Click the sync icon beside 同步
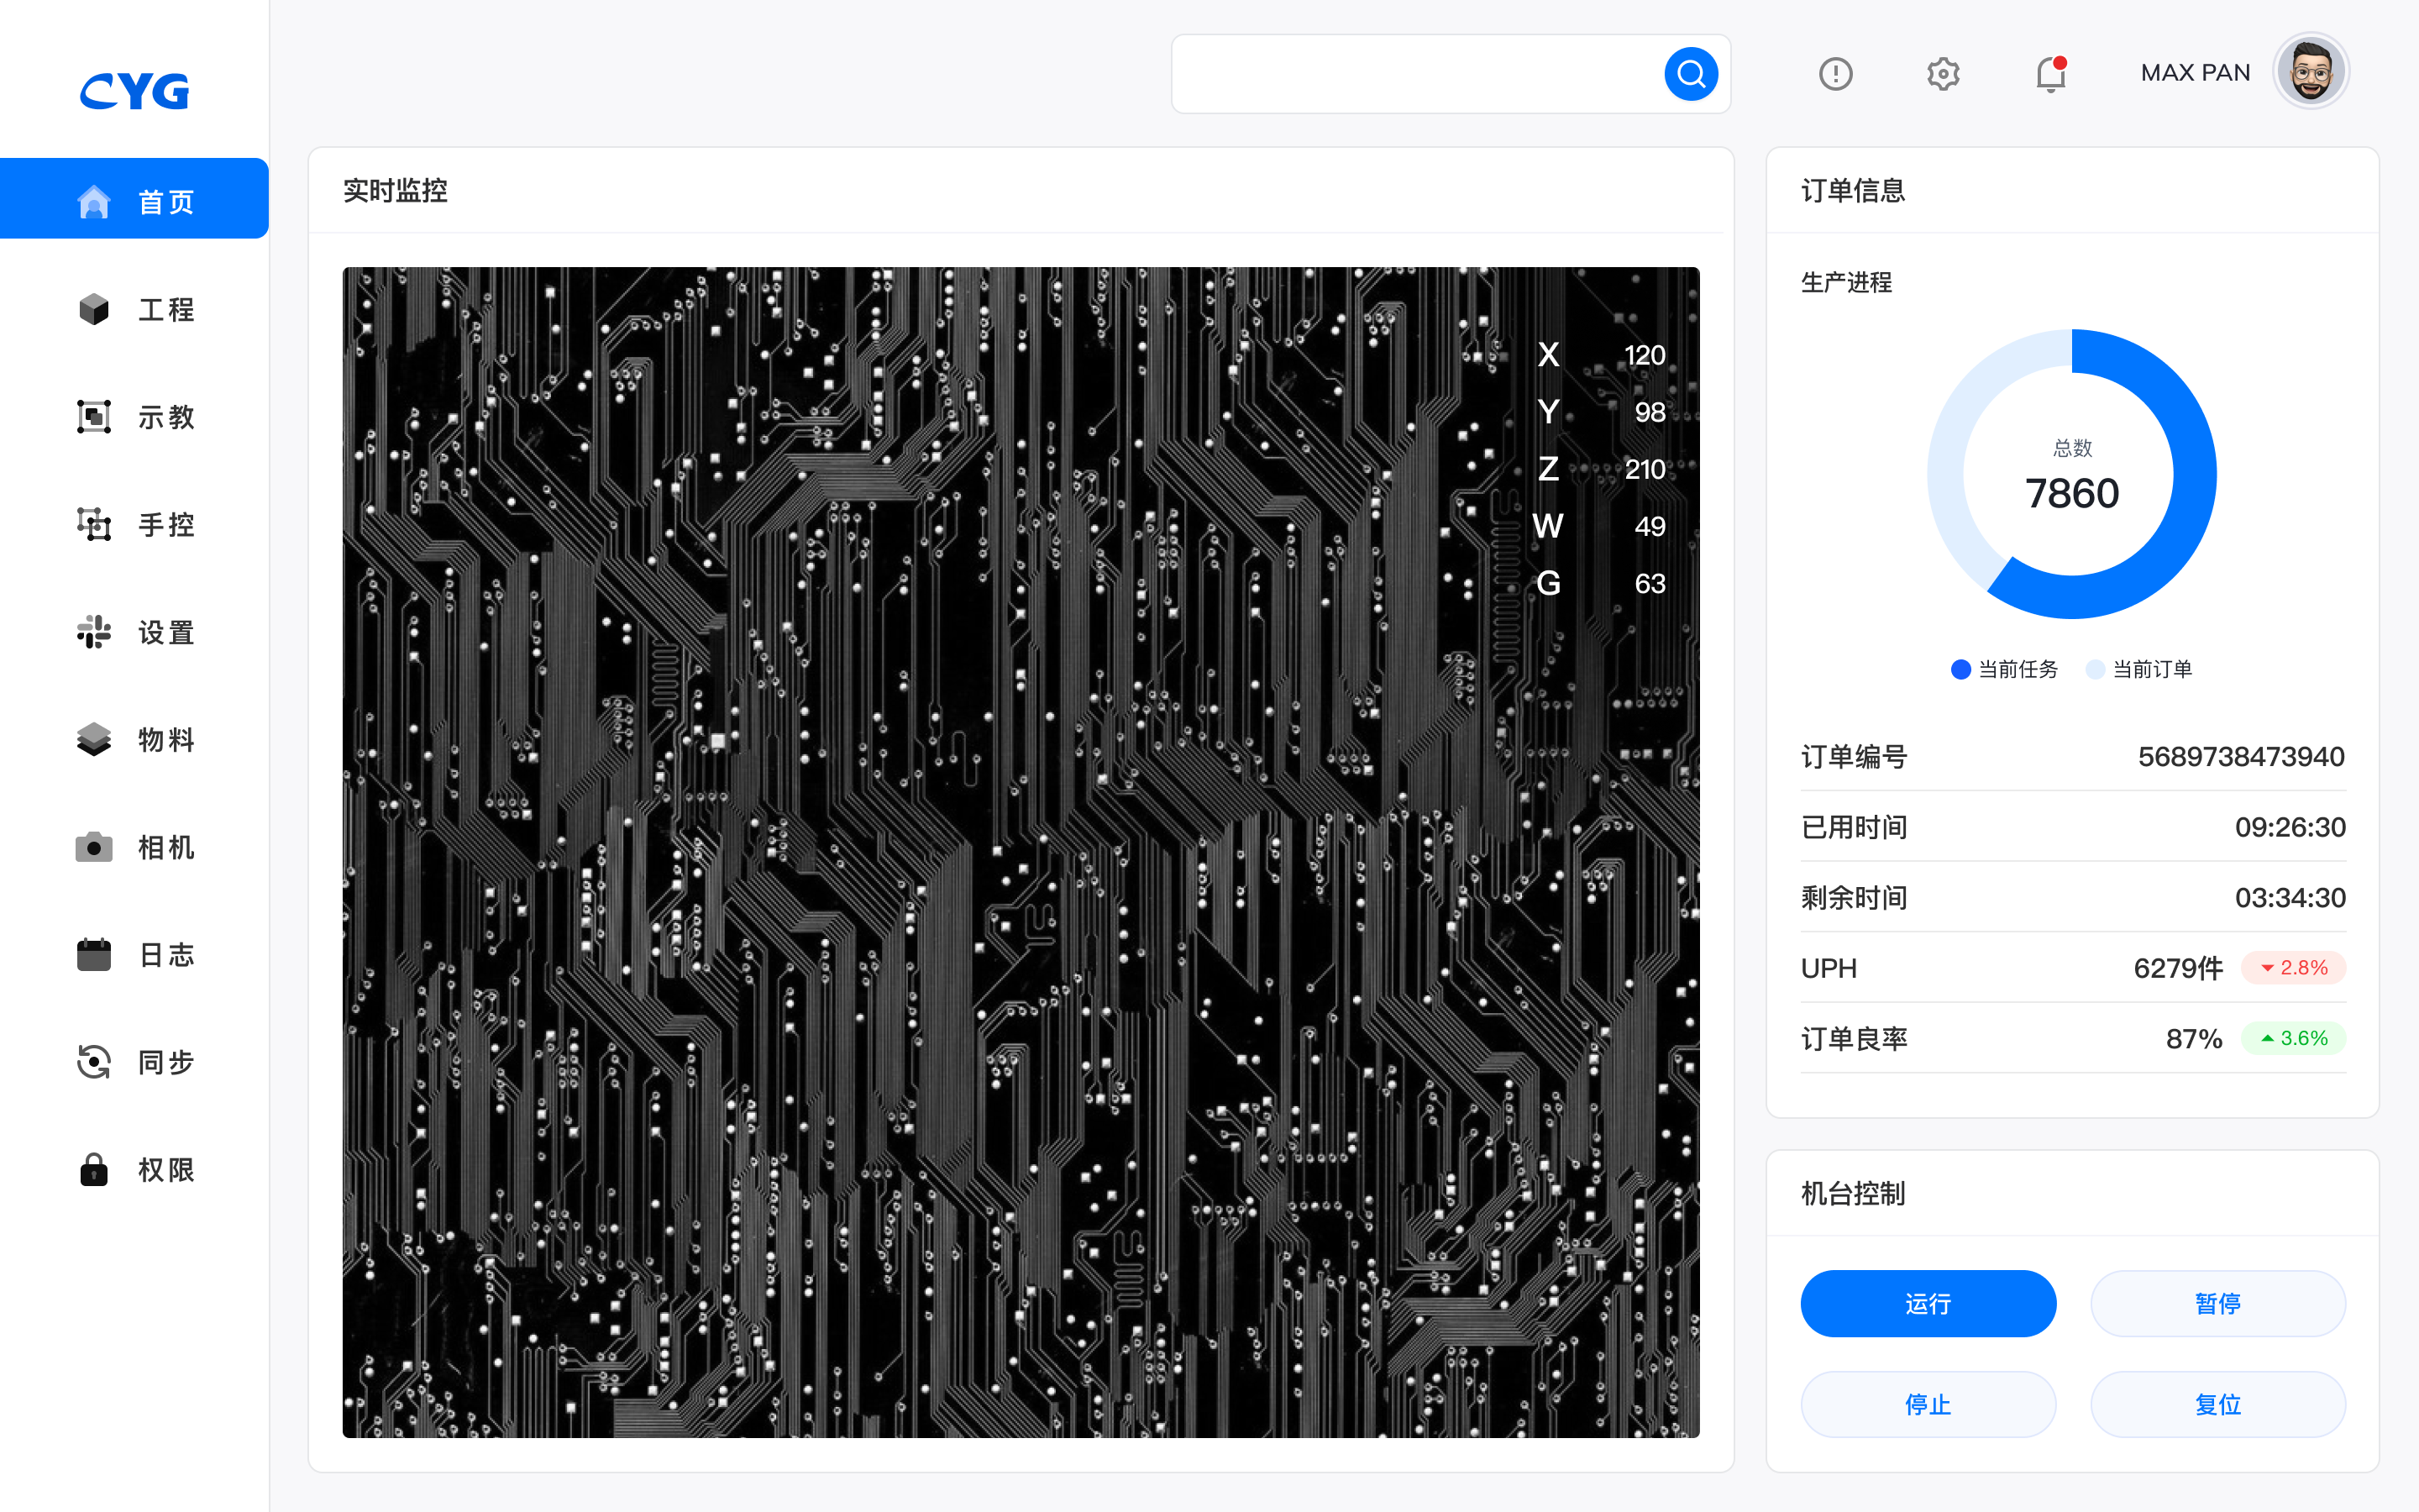This screenshot has width=2419, height=1512. pos(94,1062)
